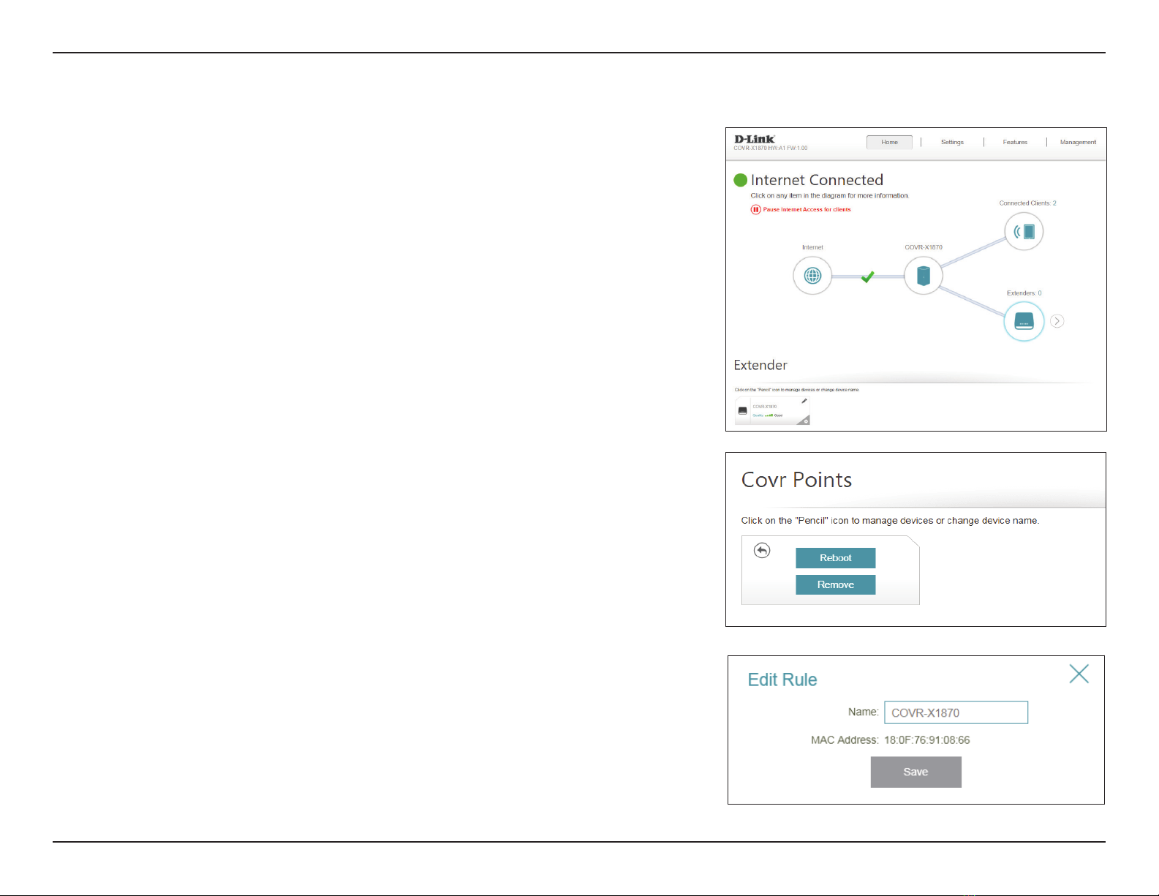Click the Name input field
This screenshot has height=896, width=1159.
coord(956,712)
